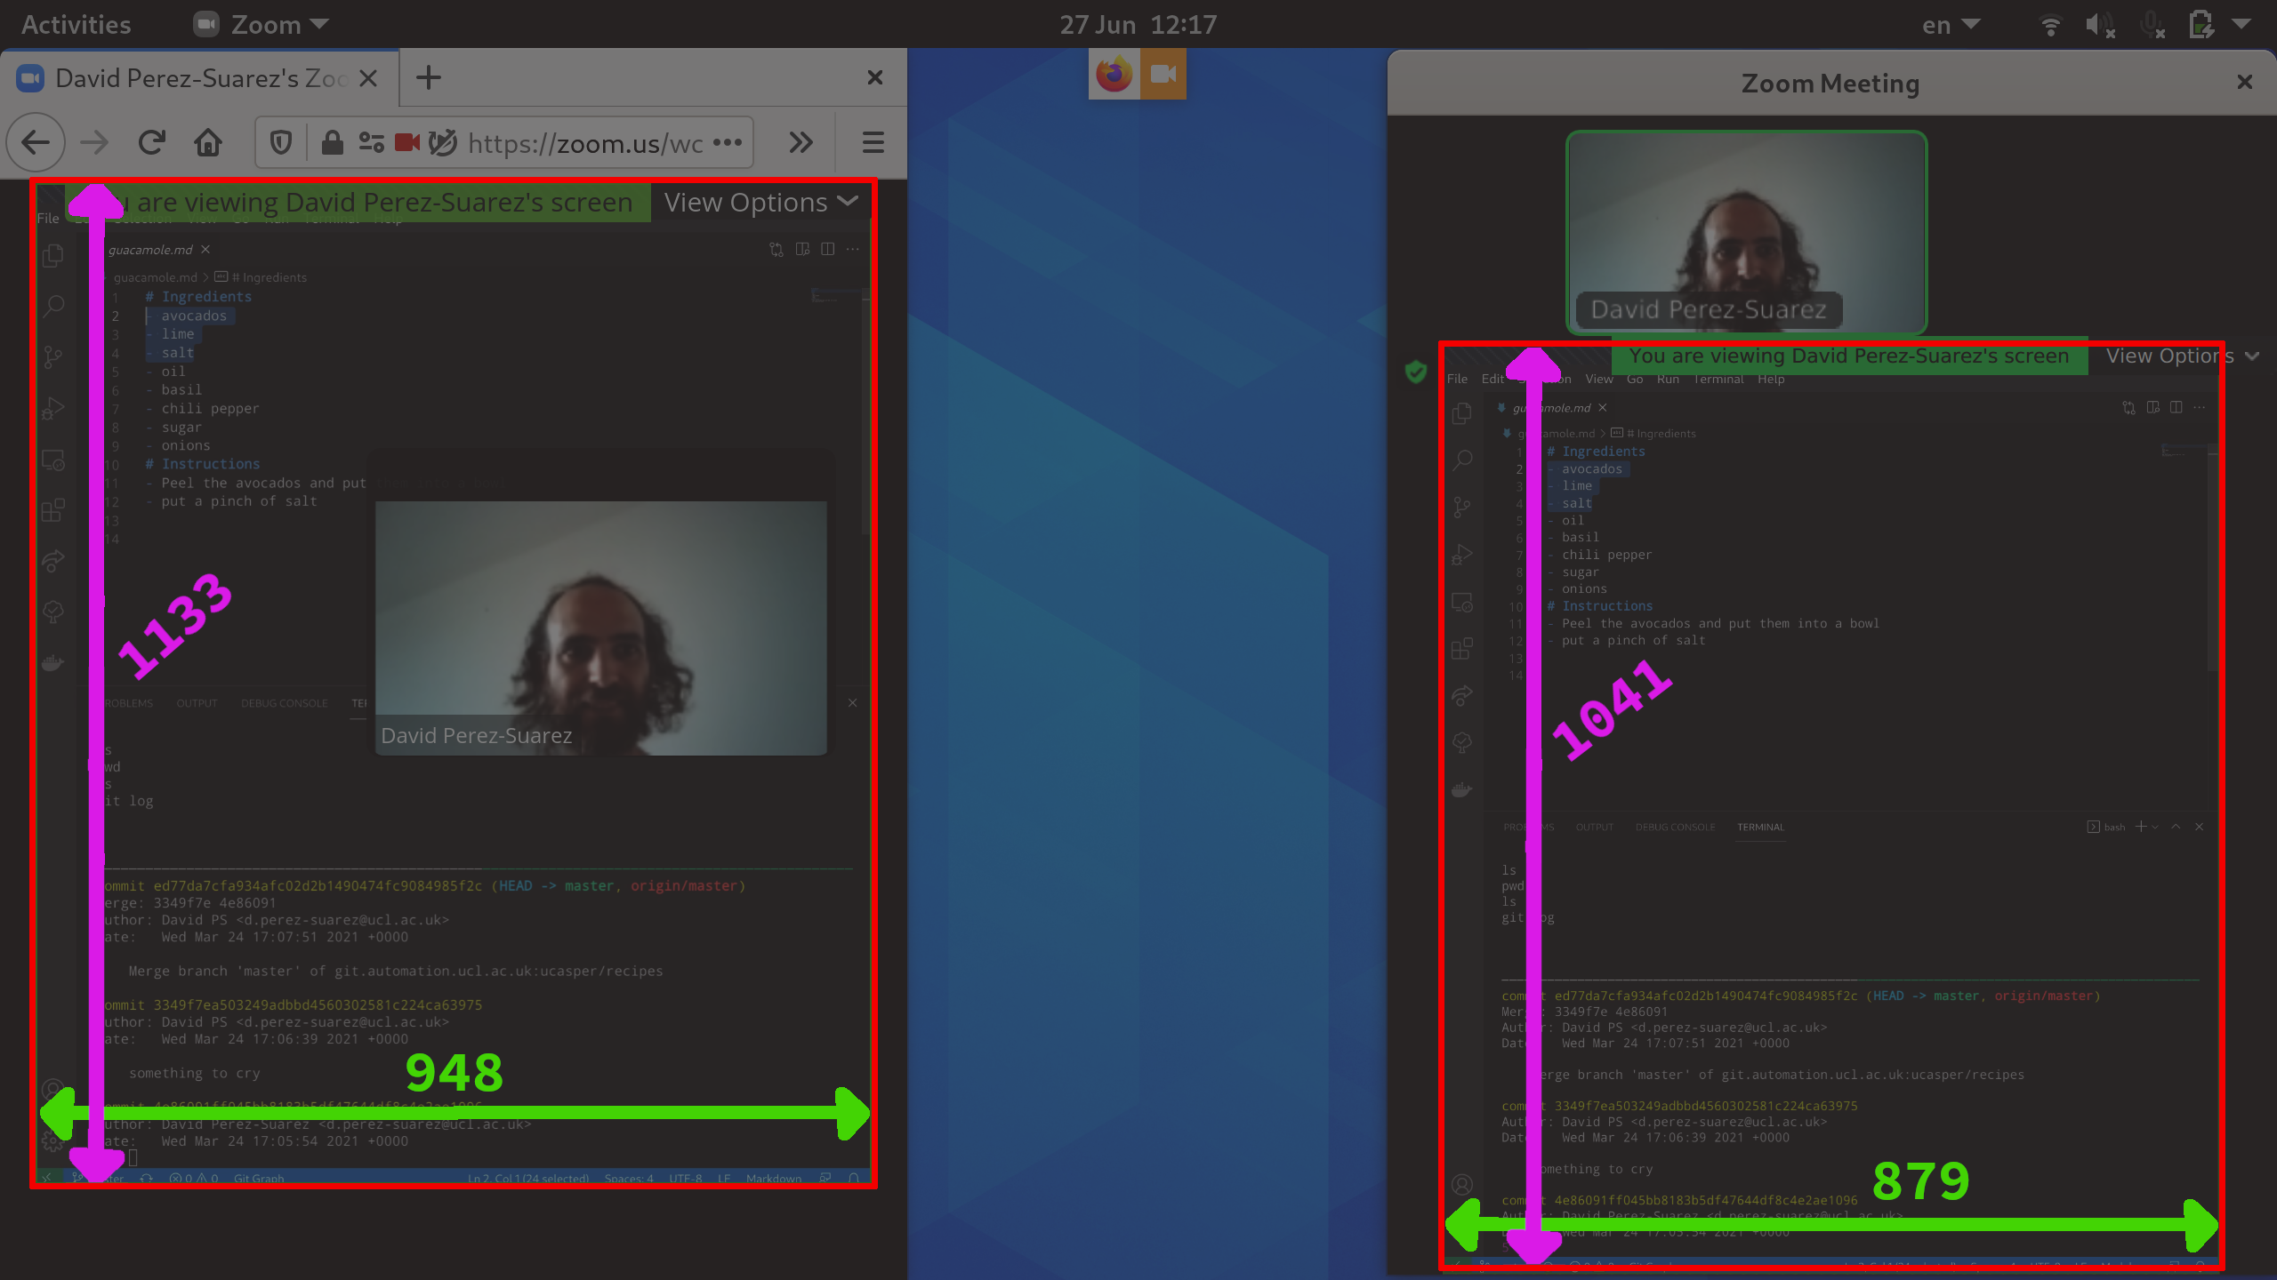Open the Accounts icon in the Zoom Meeting shared screen
Viewport: 2277px width, 1280px height.
[x=1461, y=1184]
